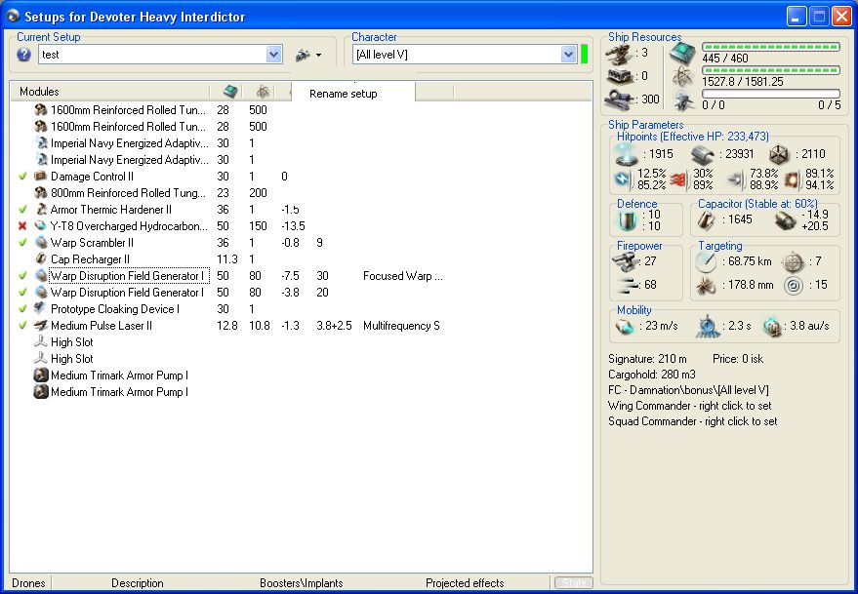Viewport: 858px width, 594px height.
Task: Click FC - Damnation bonus fleet line
Action: [x=688, y=390]
